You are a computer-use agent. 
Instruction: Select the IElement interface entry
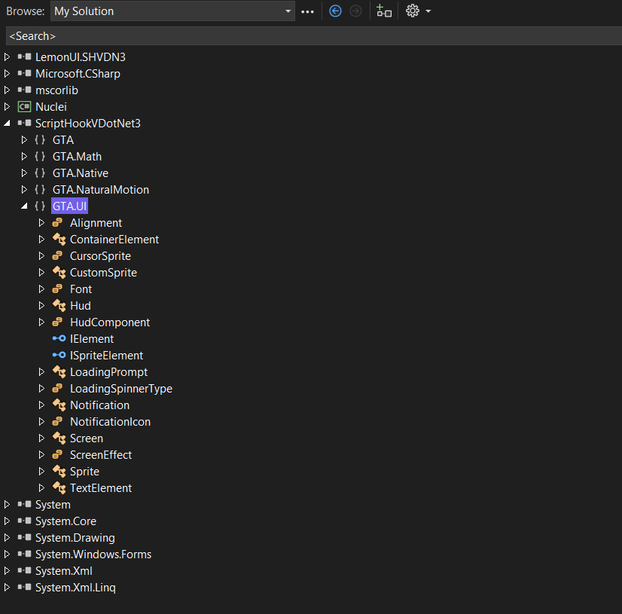pyautogui.click(x=92, y=339)
